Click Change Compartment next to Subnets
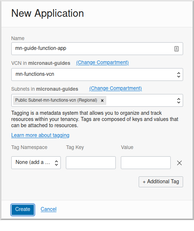The image size is (194, 231). point(115,89)
